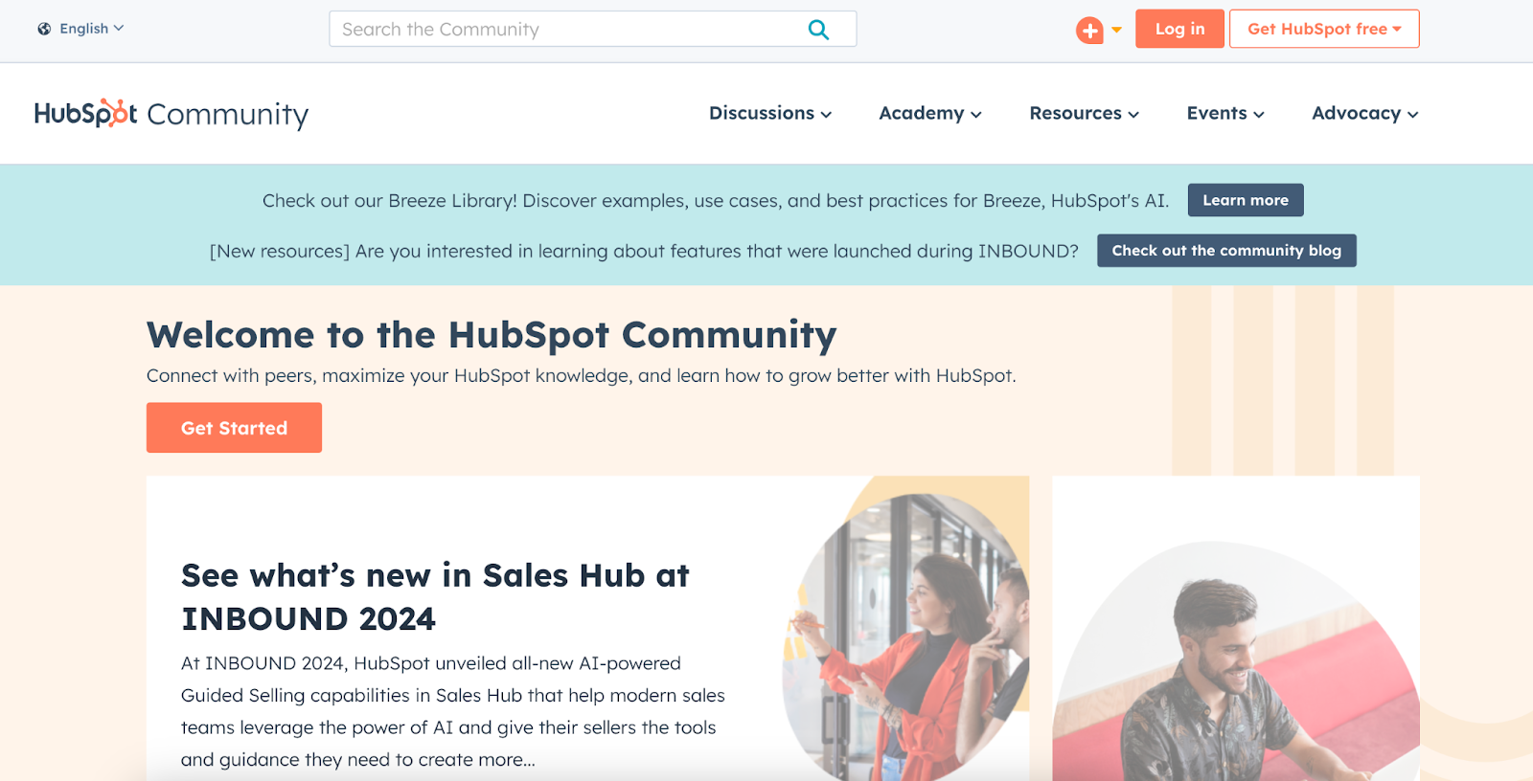Click the HubSpot Community logo
Image resolution: width=1533 pixels, height=781 pixels.
click(x=172, y=114)
